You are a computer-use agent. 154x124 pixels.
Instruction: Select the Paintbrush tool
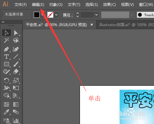16,64
